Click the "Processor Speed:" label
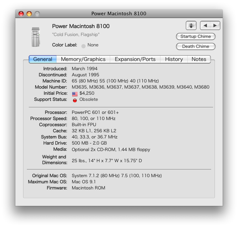This screenshot has height=227, width=238. (x=49, y=118)
